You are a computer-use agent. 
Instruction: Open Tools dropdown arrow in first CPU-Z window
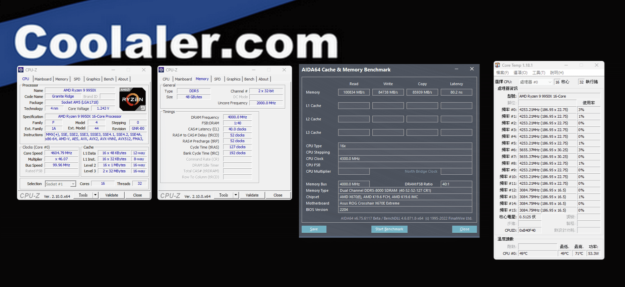click(95, 195)
